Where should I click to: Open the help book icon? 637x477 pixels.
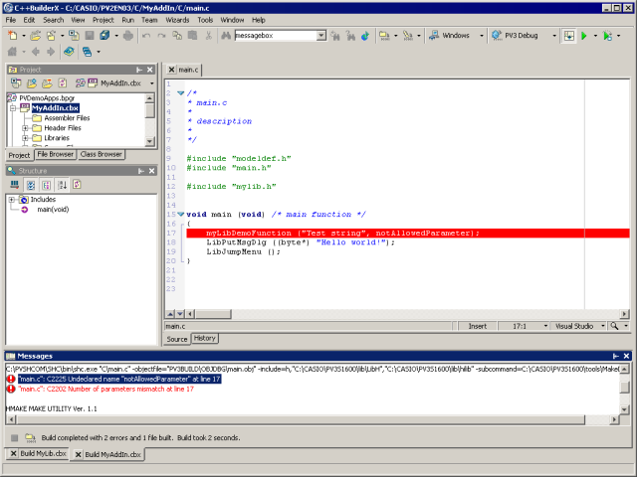coord(69,52)
